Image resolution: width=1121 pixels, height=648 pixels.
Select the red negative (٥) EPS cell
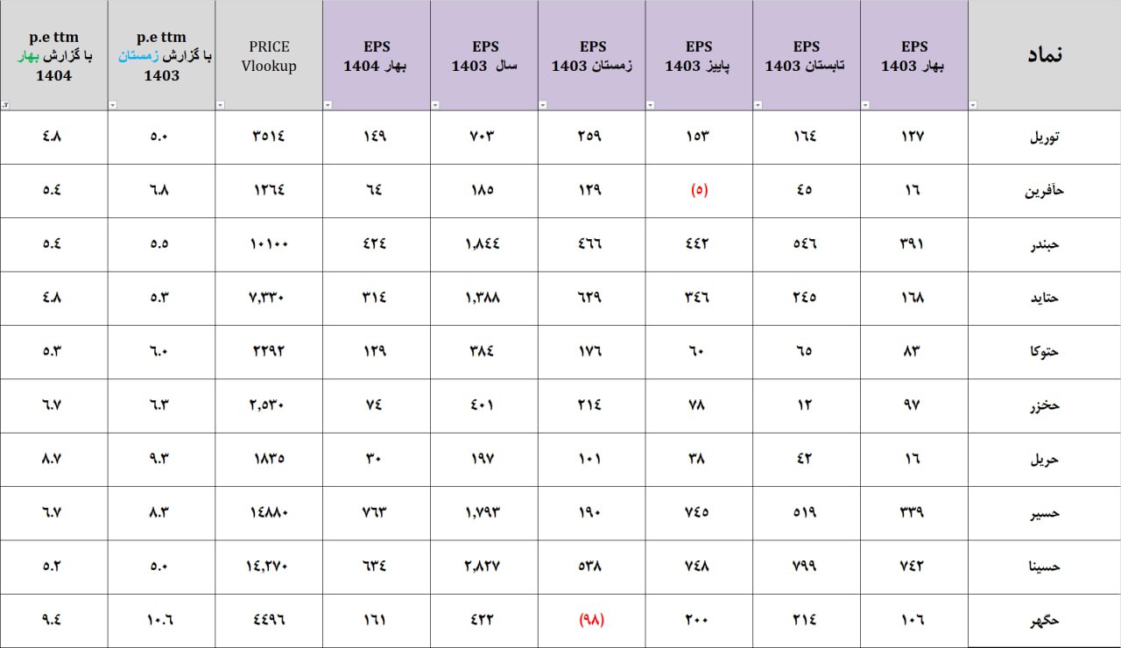[699, 191]
